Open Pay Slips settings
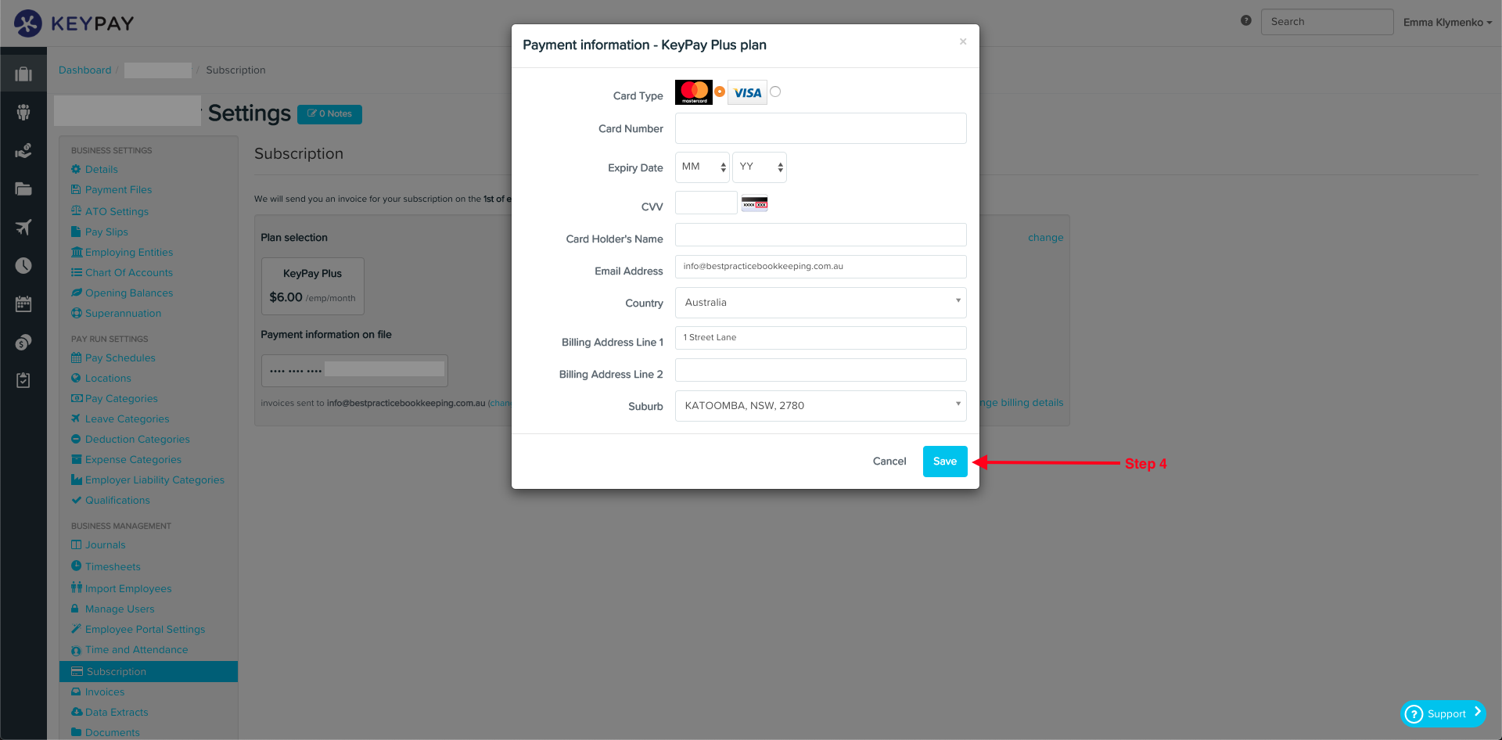The height and width of the screenshot is (740, 1502). coord(106,232)
